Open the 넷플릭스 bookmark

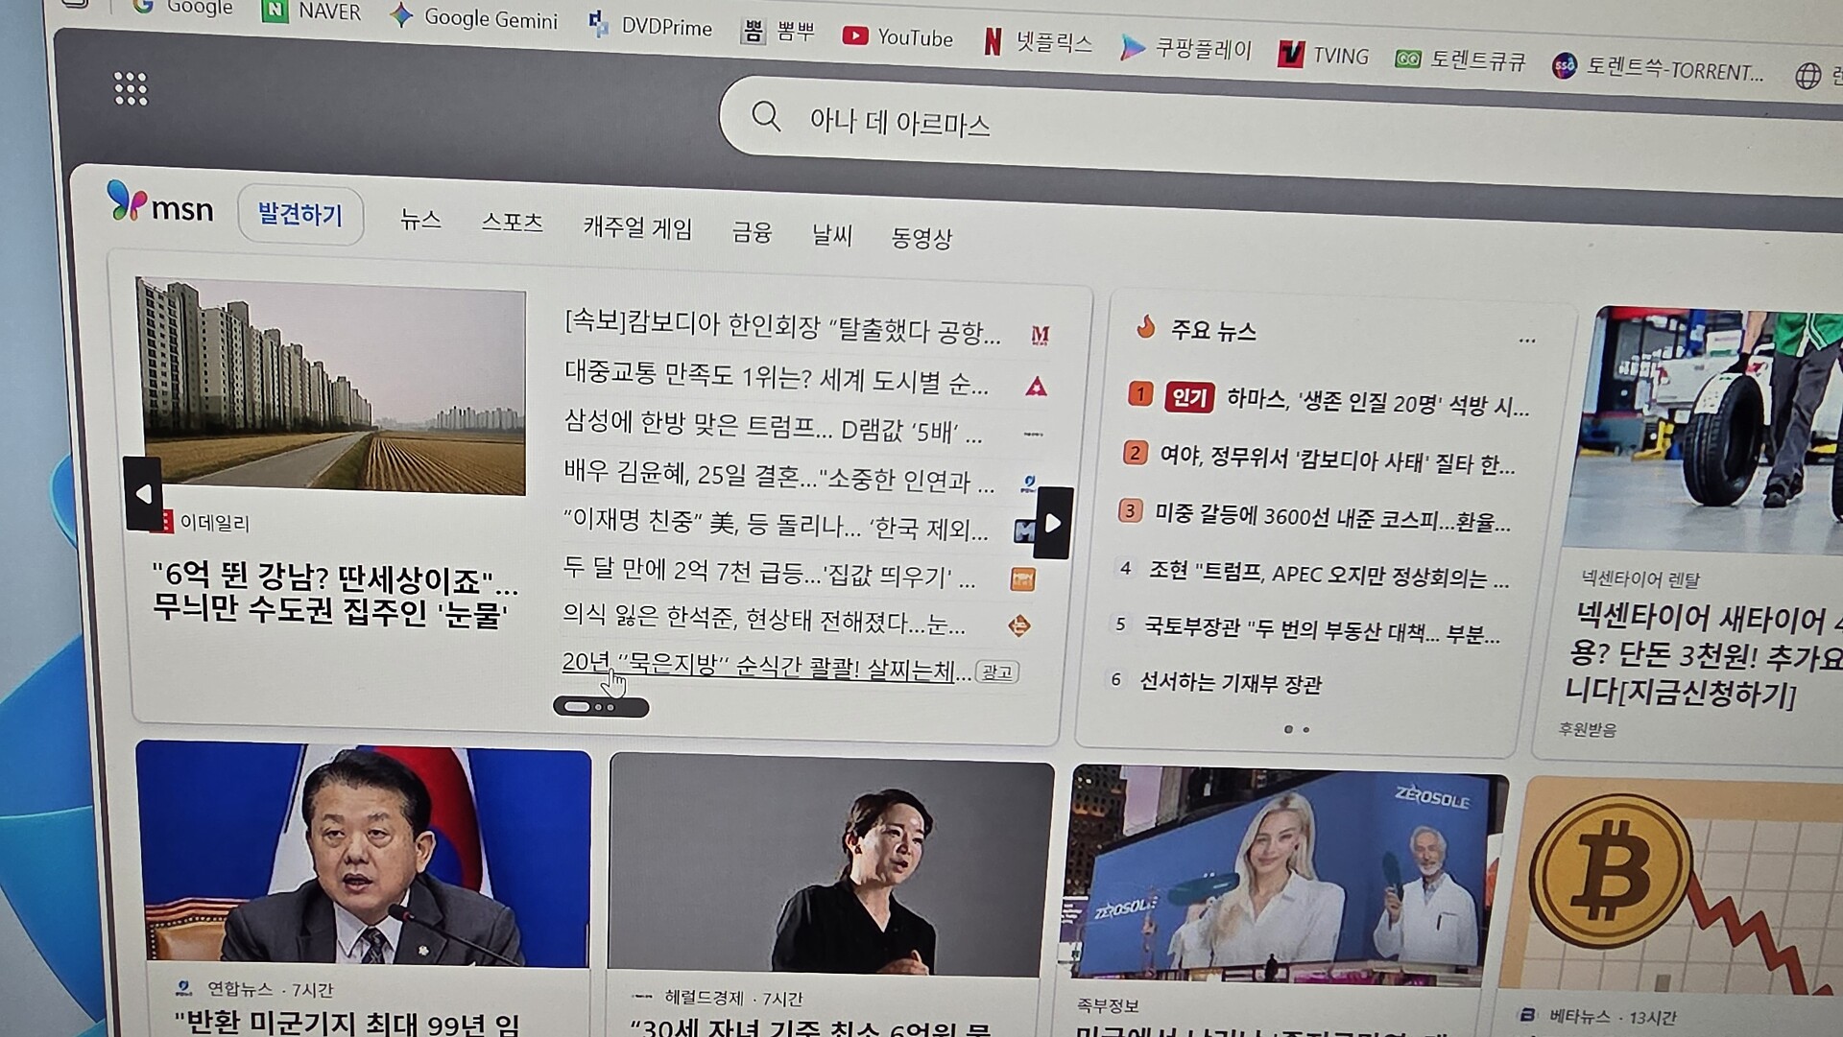point(1039,42)
